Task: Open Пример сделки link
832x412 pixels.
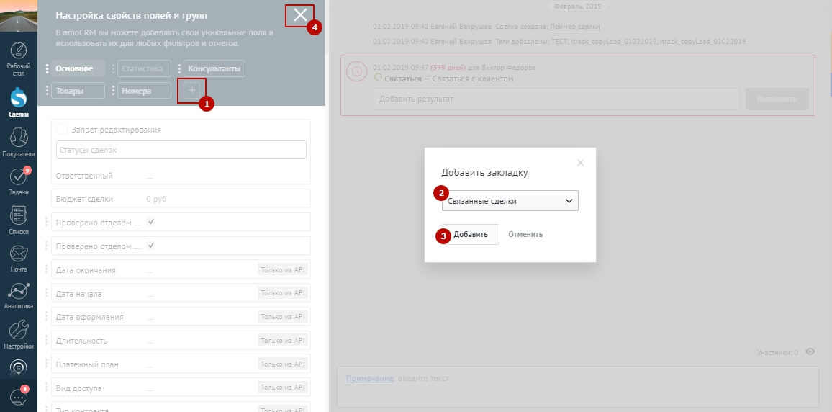Action: [574, 27]
